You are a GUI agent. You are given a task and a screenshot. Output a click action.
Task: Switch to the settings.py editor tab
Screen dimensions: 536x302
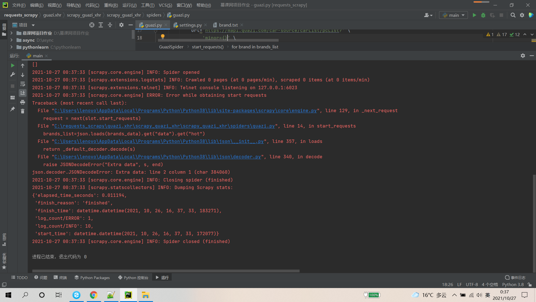190,25
